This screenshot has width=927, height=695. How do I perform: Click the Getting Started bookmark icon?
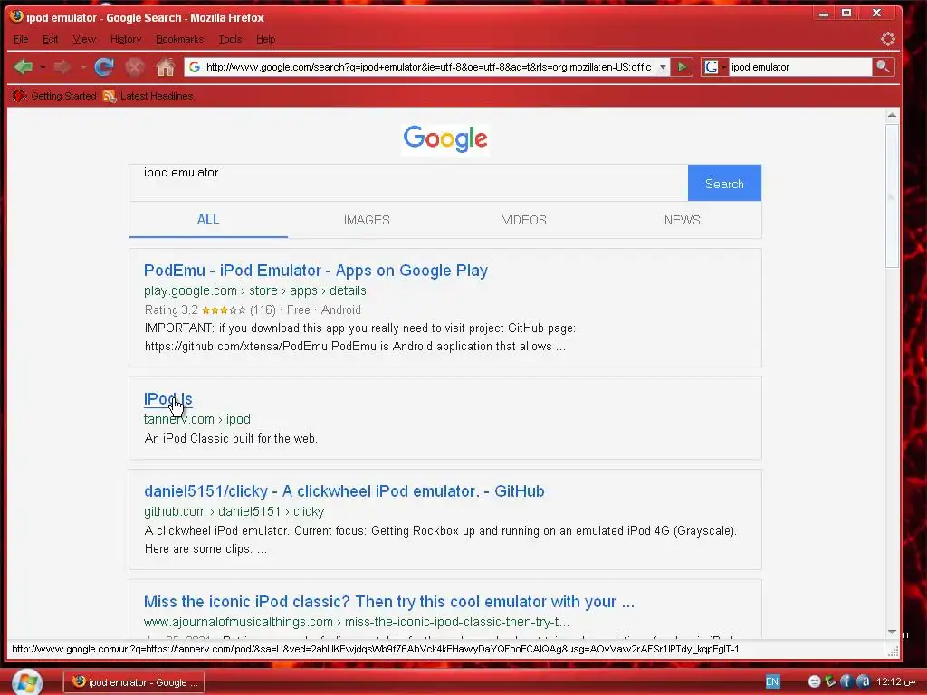20,96
